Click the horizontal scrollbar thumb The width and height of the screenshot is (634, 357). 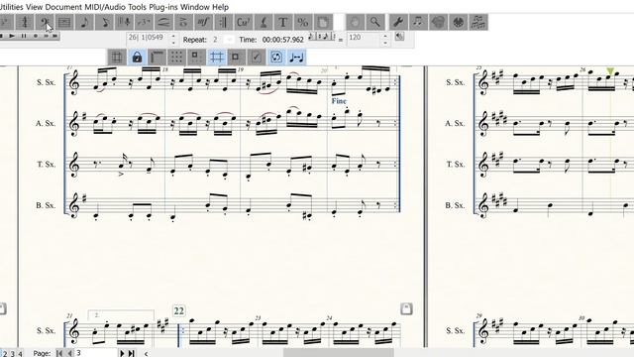pos(339,353)
